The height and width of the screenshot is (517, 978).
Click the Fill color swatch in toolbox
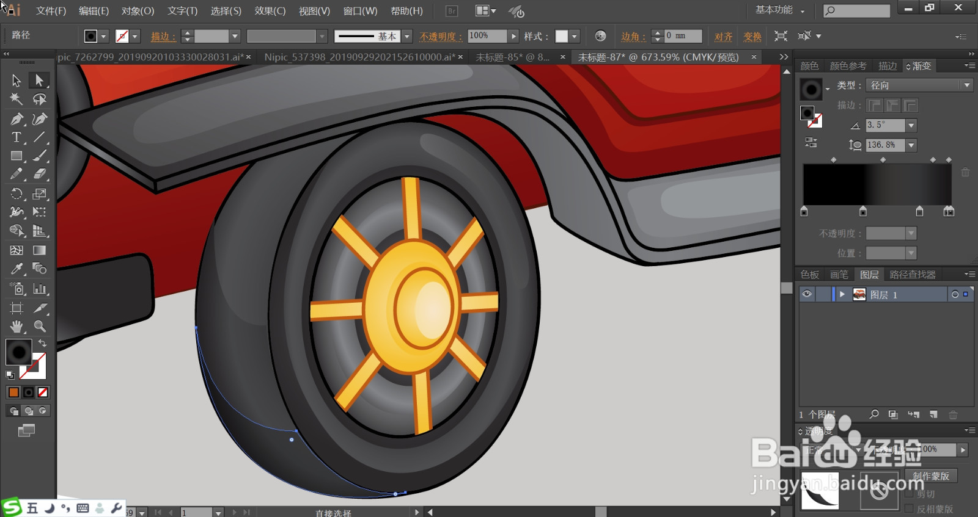(x=18, y=352)
